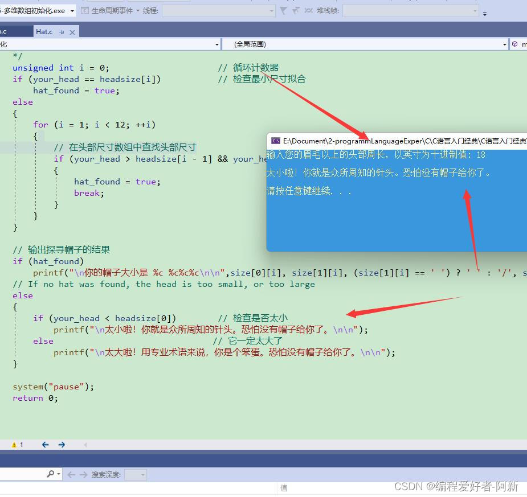Open the process dropdown for 多维数组初始化.exe
Viewport: 527px width, 497px height.
click(x=72, y=11)
